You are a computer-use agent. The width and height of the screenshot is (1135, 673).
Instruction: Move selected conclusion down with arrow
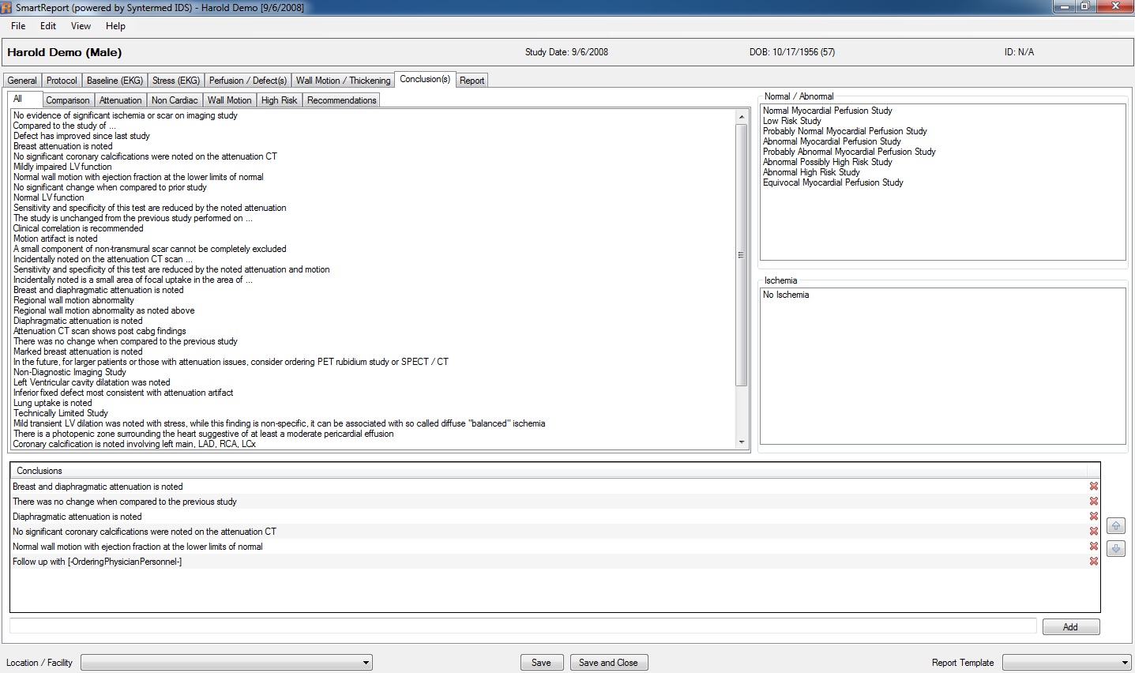[1115, 549]
